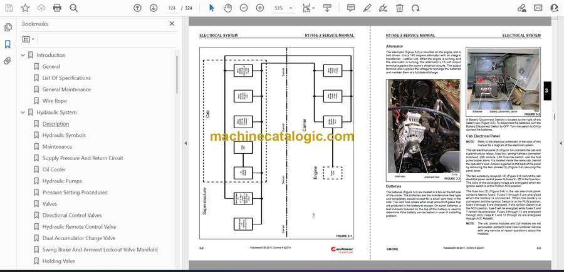Collapse the left navigation pane arrow
Image resolution: width=564 pixels, height=272 pixels.
185,143
